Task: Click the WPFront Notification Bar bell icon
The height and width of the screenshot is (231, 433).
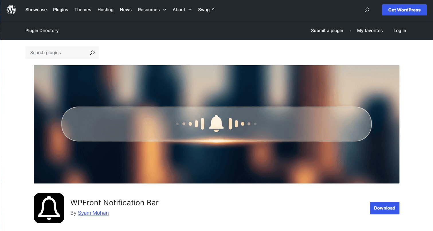Action: pyautogui.click(x=49, y=208)
